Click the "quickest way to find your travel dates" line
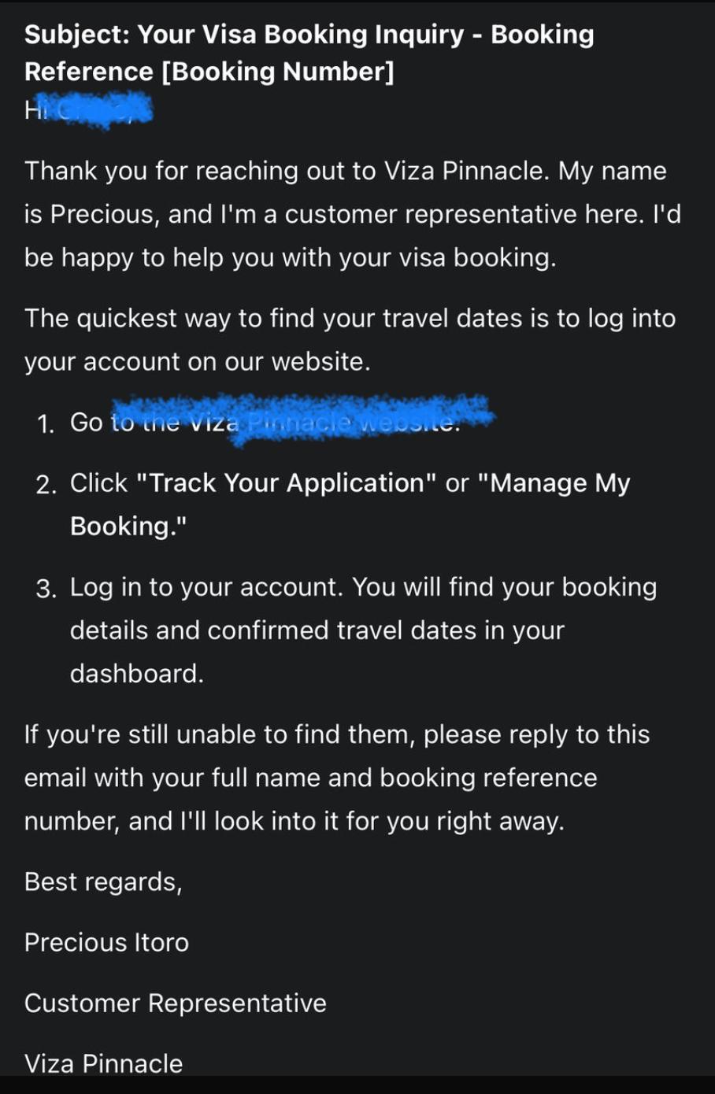715x1094 pixels. 350,340
